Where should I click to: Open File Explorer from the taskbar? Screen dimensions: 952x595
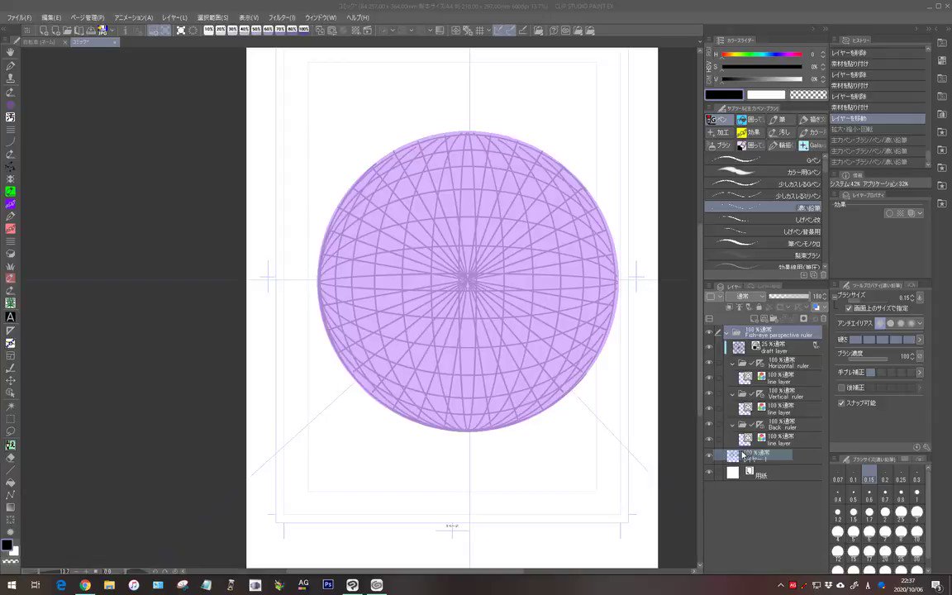(109, 585)
